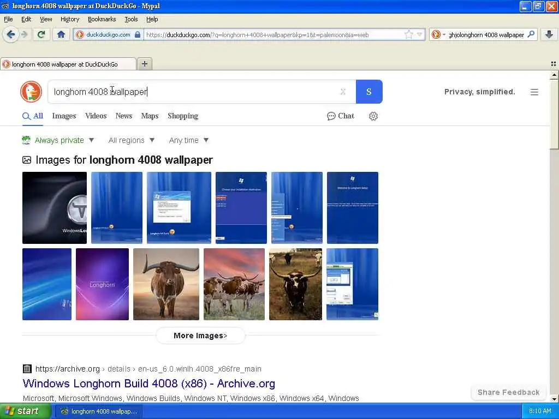
Task: Click the images section icon beside heading
Action: [27, 160]
